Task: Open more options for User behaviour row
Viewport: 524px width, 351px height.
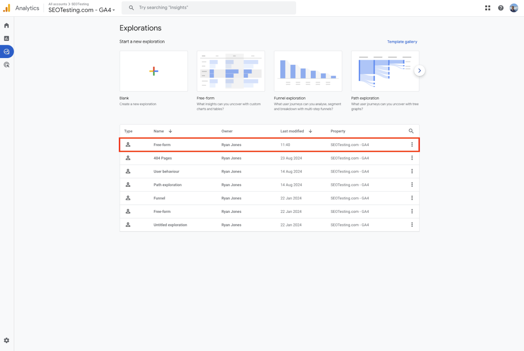Action: 412,171
